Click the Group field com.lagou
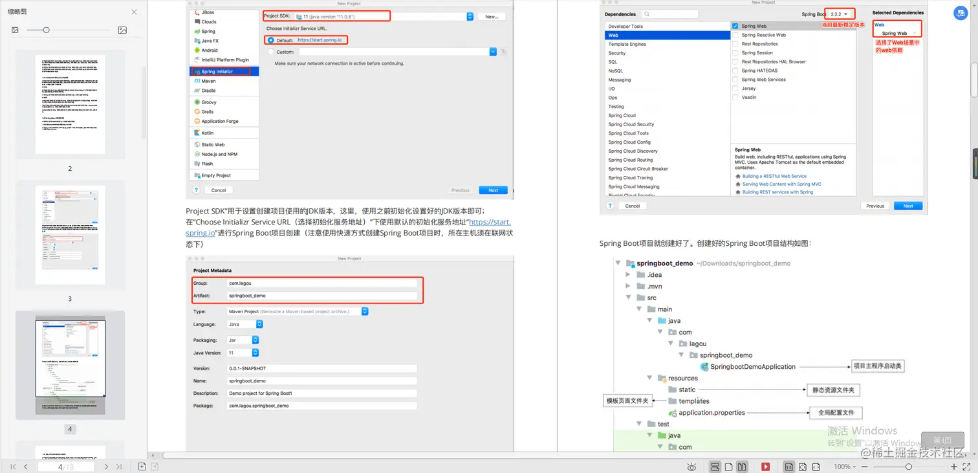Viewport: 978px width, 473px height. coord(322,283)
